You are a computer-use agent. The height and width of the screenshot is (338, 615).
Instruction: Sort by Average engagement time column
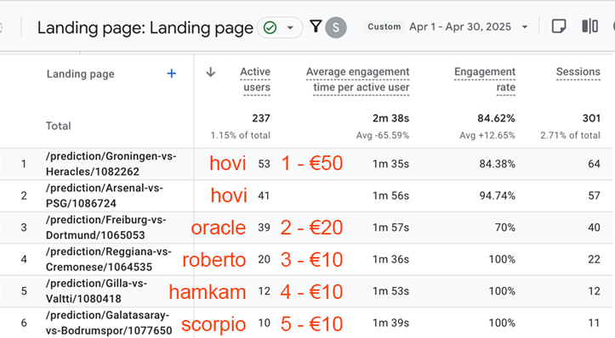358,80
